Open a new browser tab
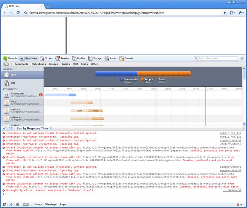Screen dimensions: 247x208 (48, 6)
